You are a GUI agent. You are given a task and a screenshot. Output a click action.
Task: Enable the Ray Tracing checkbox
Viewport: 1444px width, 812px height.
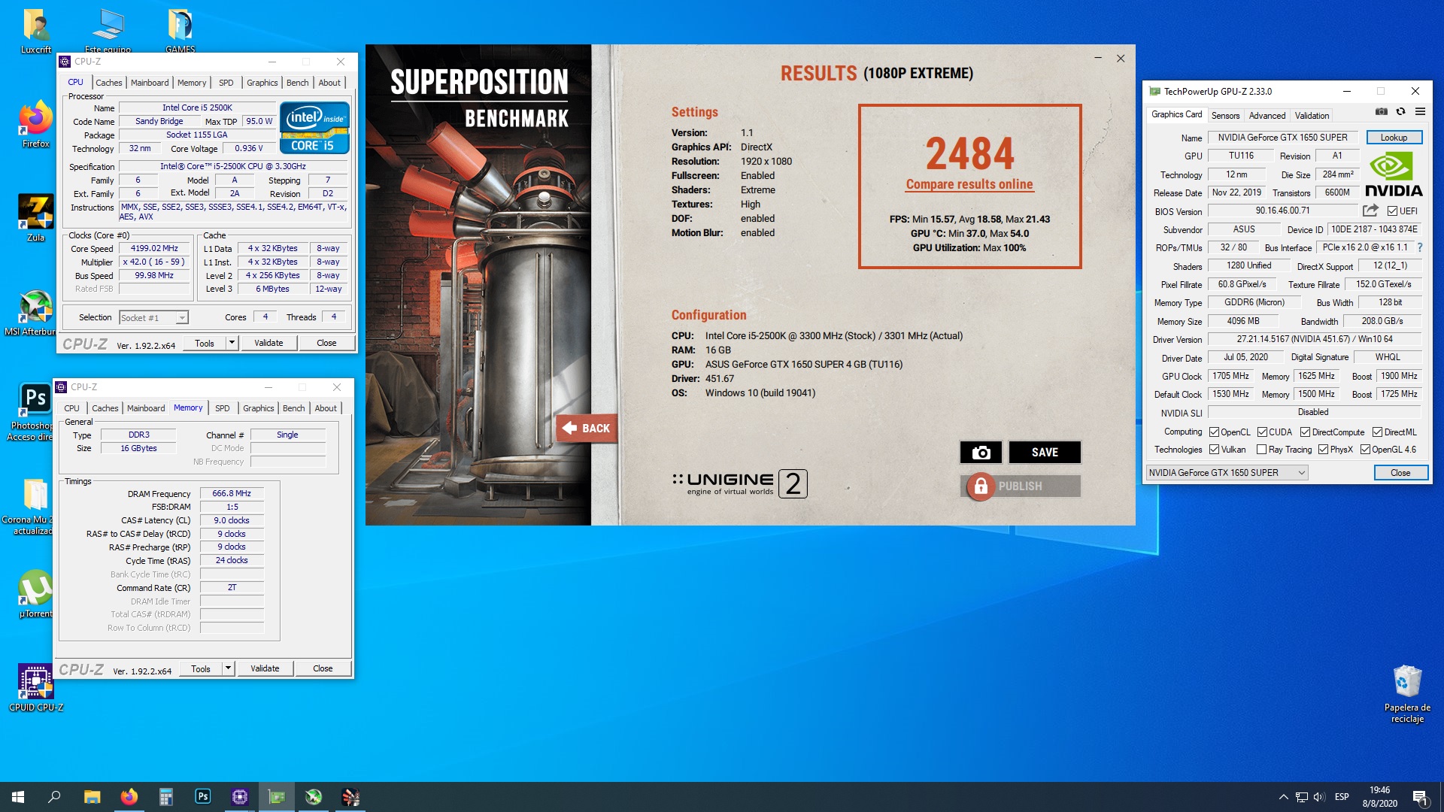pyautogui.click(x=1261, y=450)
